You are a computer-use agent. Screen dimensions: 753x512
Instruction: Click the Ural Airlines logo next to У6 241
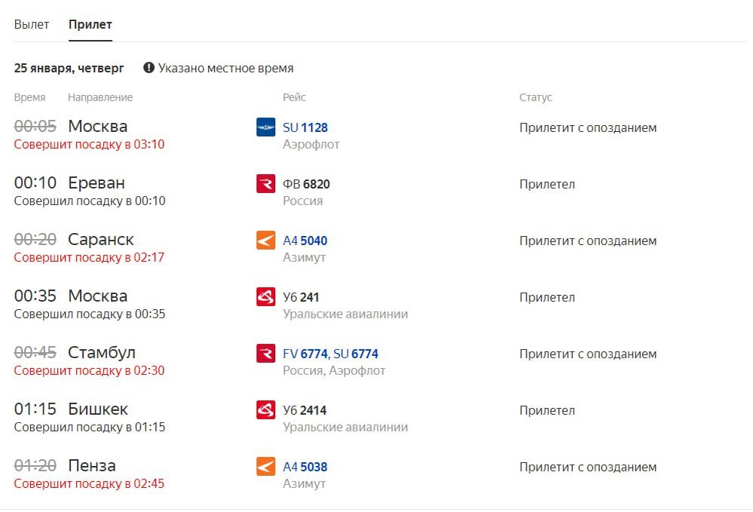265,297
